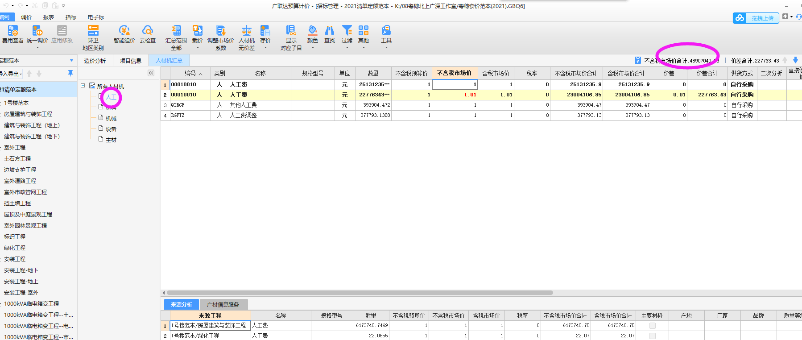Click the grey upload arrow icon top right
This screenshot has width=802, height=340.
(785, 17)
